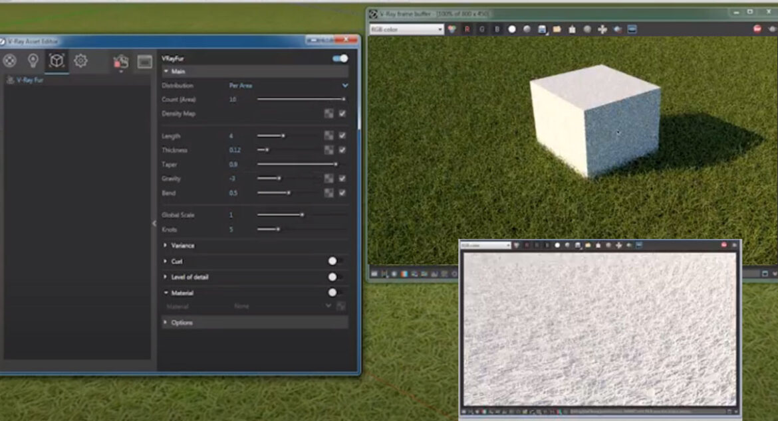Select the Geometry cube icon
This screenshot has height=421, width=778.
[x=57, y=61]
